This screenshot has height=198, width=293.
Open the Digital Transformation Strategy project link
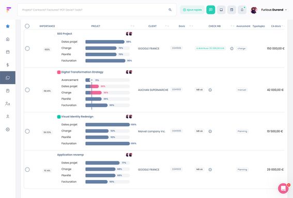[x=82, y=72]
